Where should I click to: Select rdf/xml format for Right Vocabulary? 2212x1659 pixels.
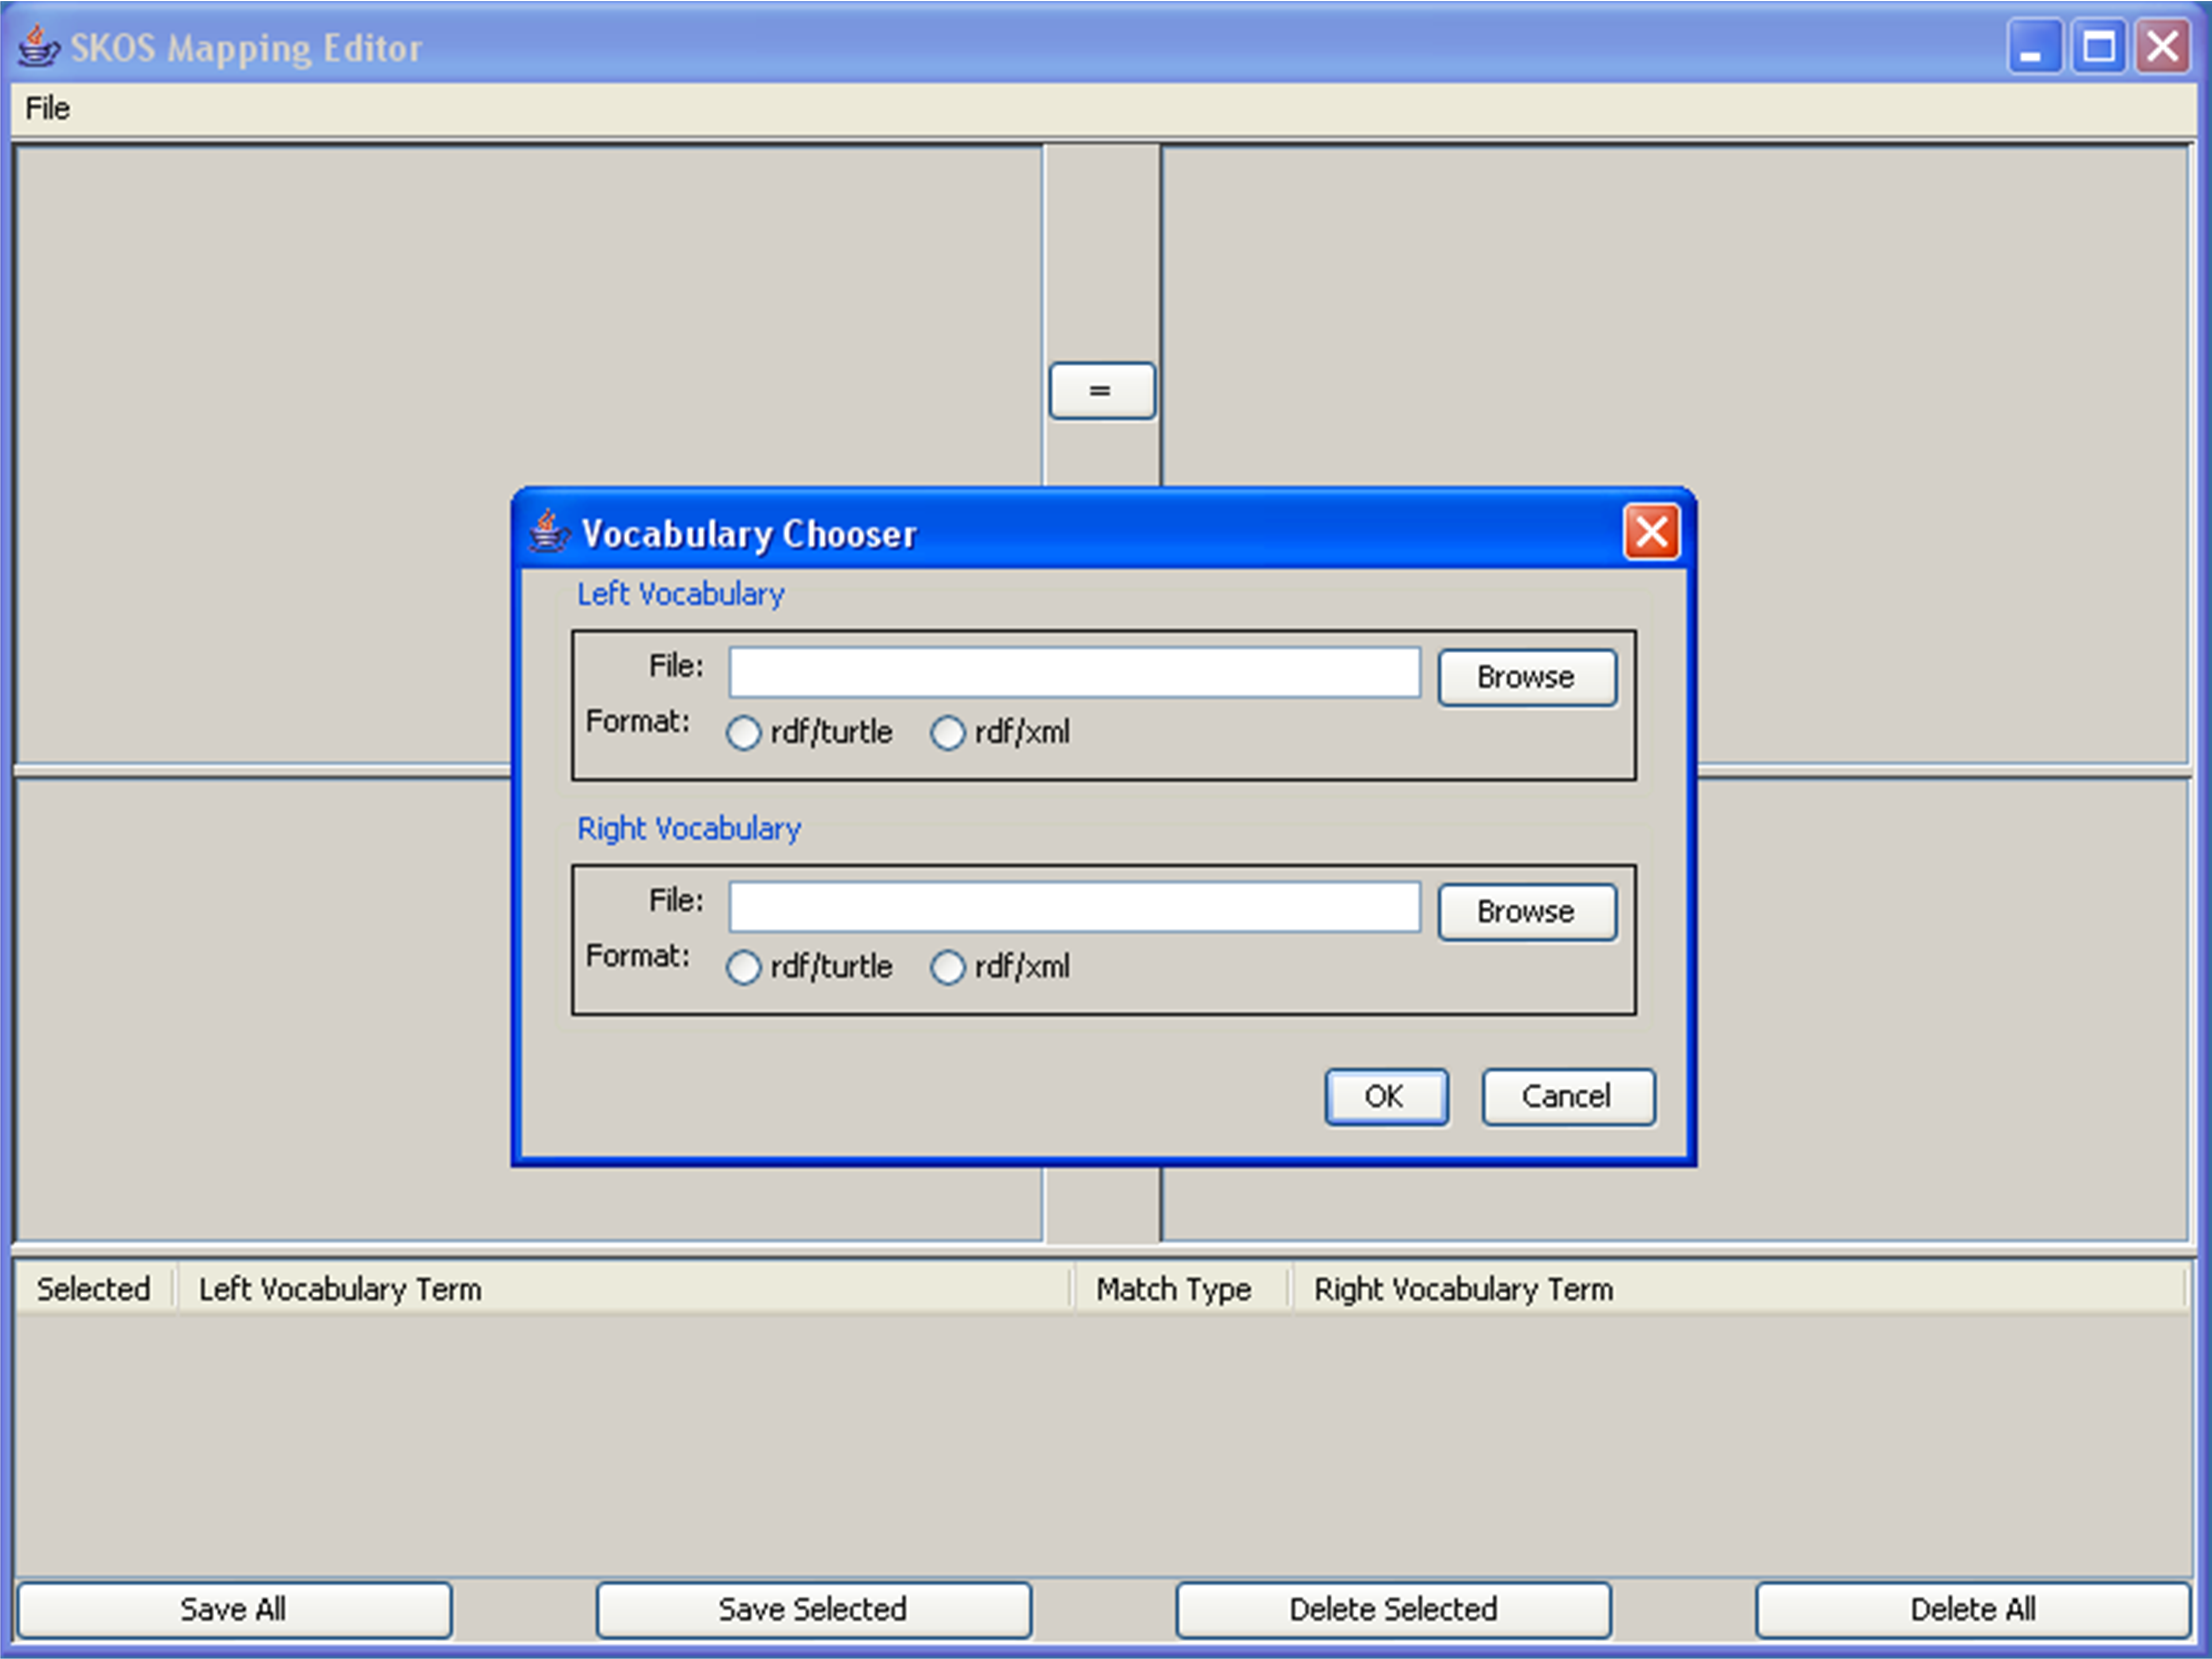point(948,966)
